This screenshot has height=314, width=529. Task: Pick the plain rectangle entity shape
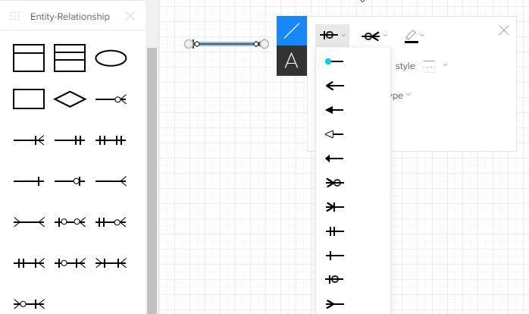(29, 99)
